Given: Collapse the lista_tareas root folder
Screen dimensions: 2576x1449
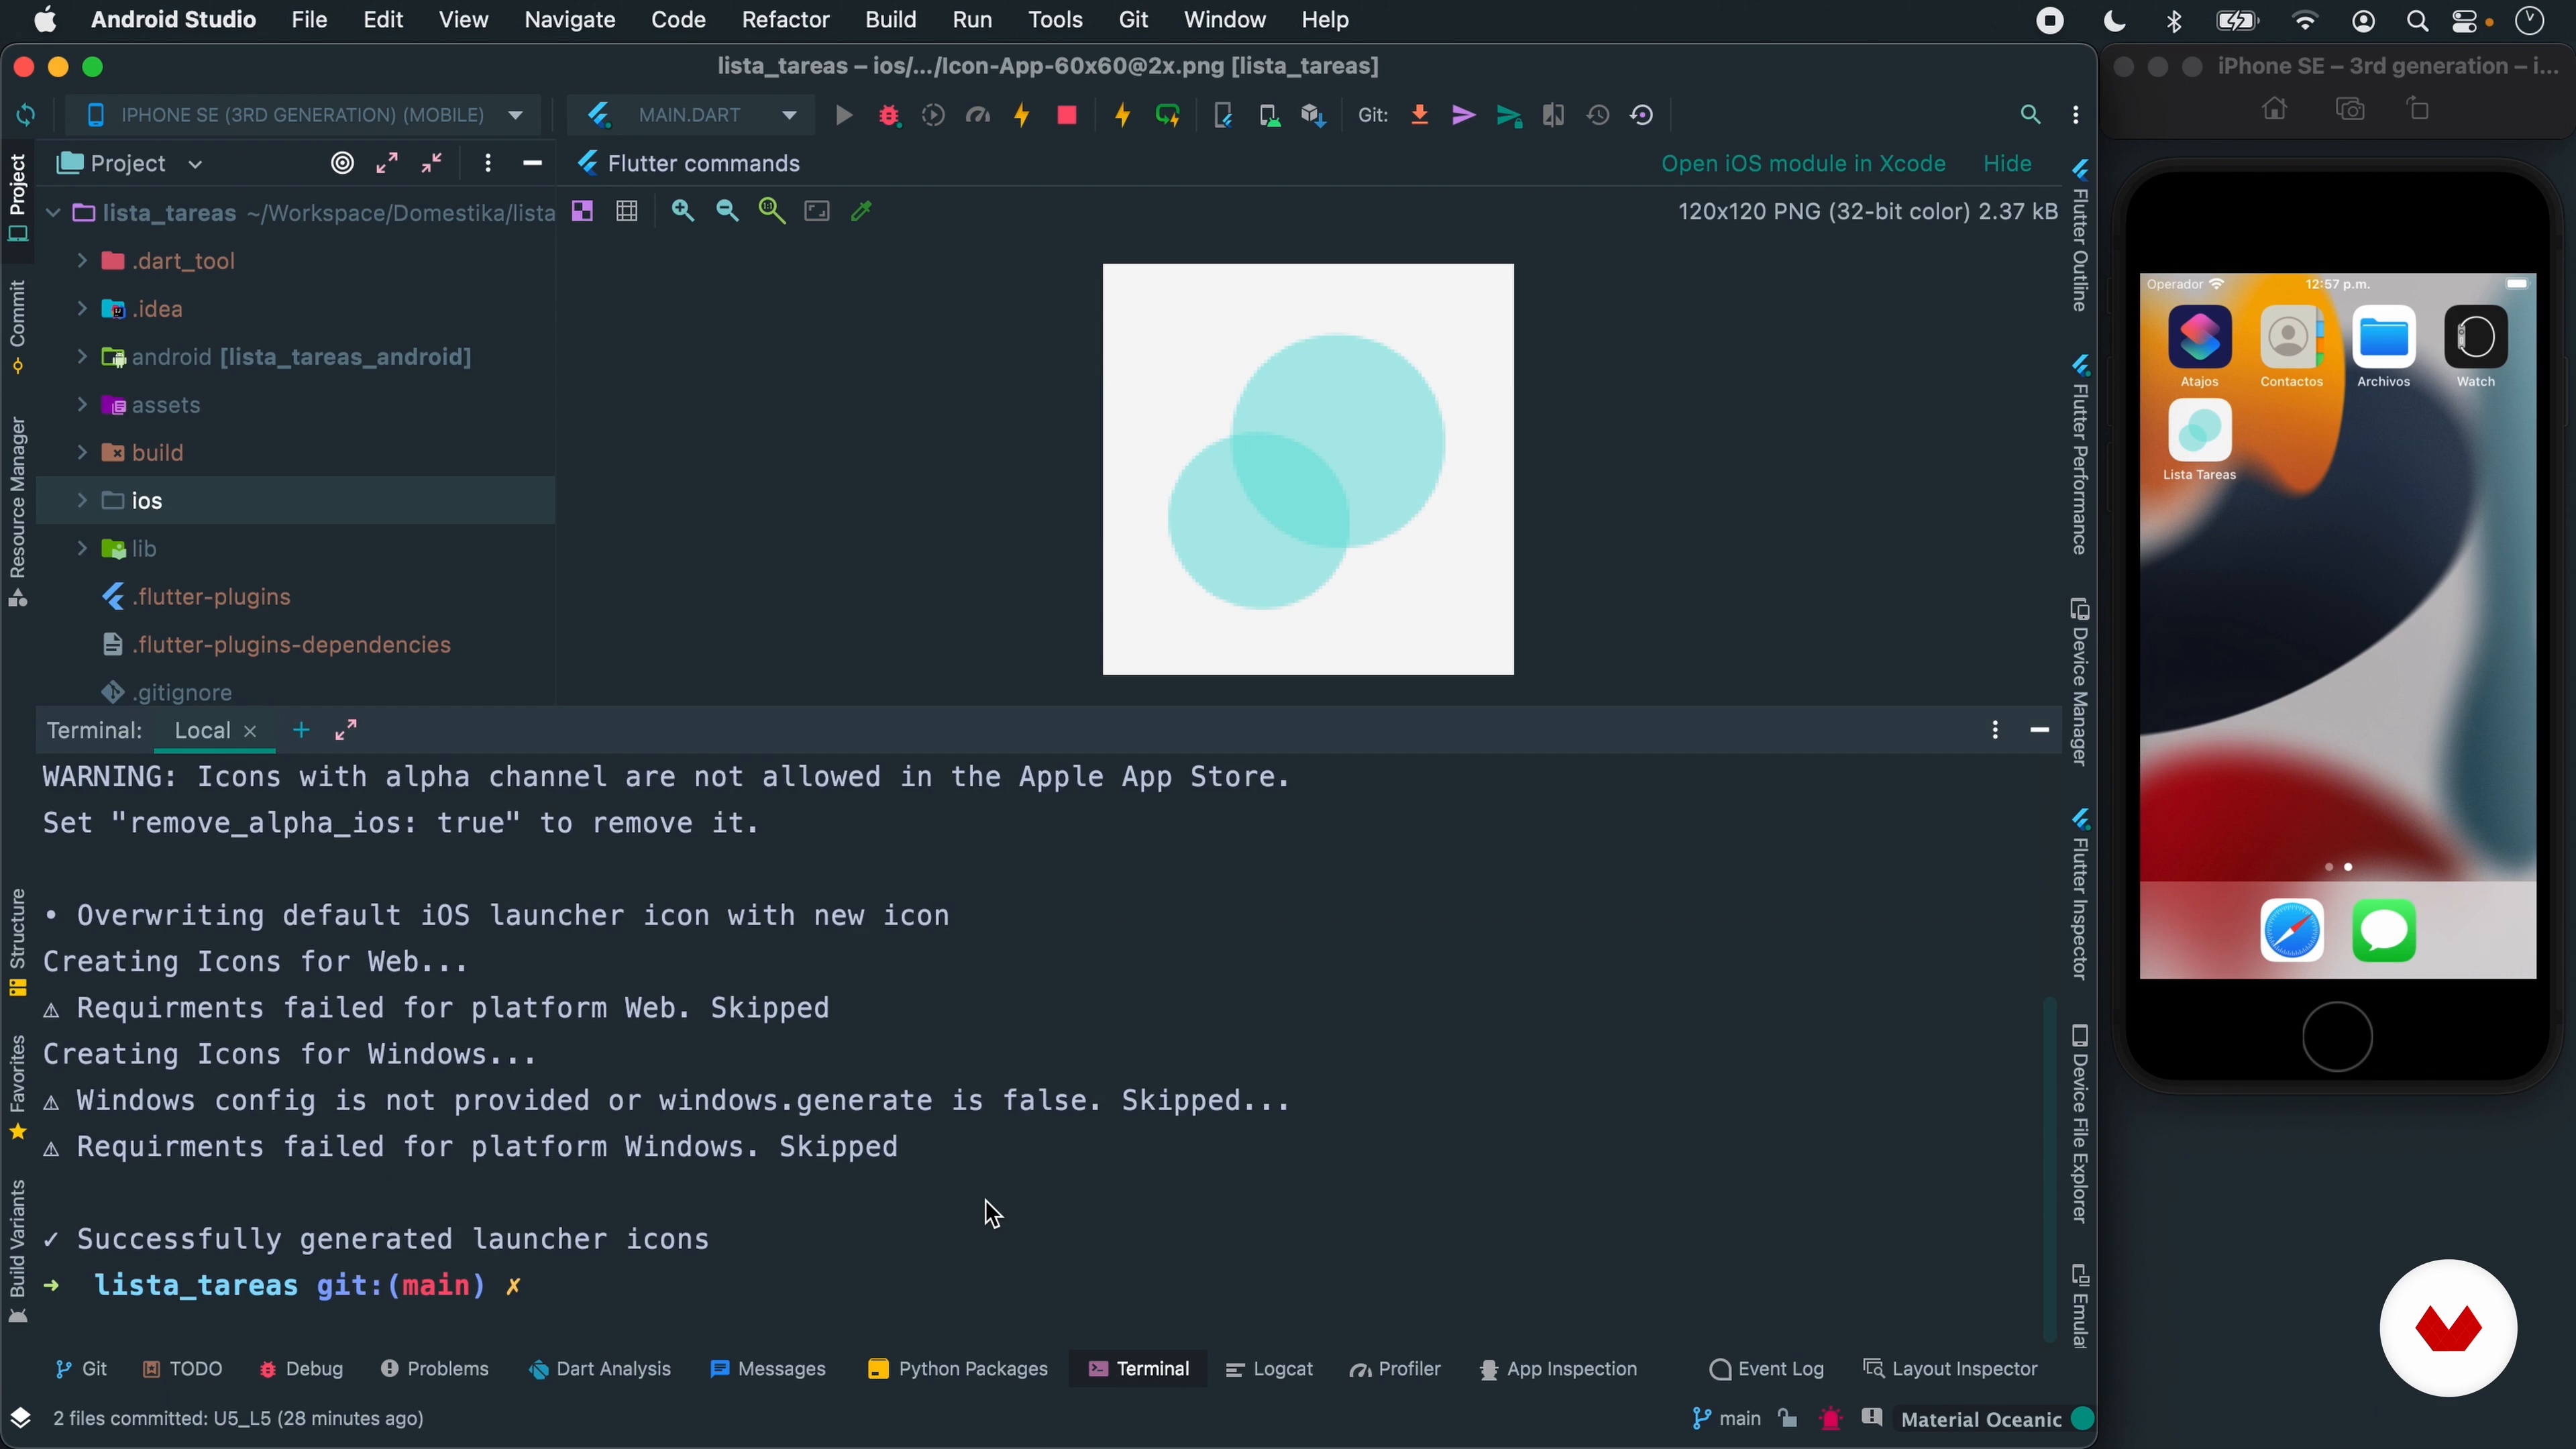Looking at the screenshot, I should (x=53, y=213).
